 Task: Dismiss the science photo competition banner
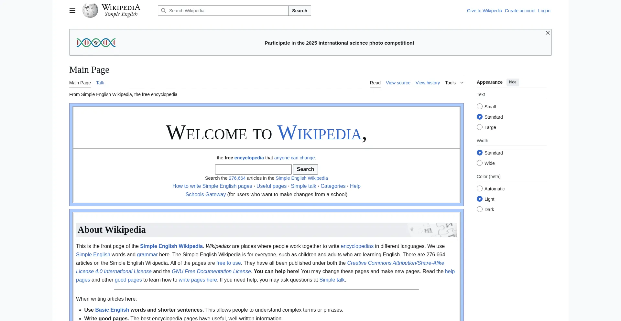(x=548, y=33)
